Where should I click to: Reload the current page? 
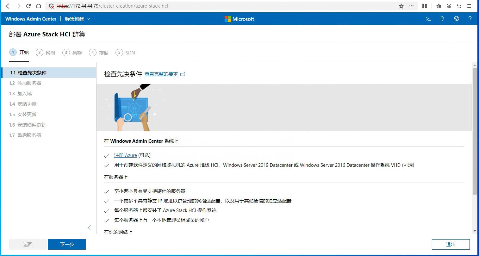pos(28,6)
